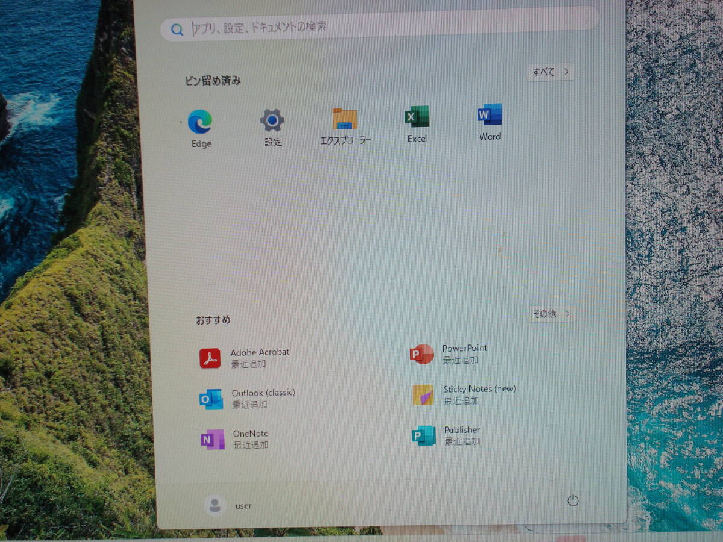Click the user account avatar
Viewport: 723px width, 542px height.
pos(214,505)
